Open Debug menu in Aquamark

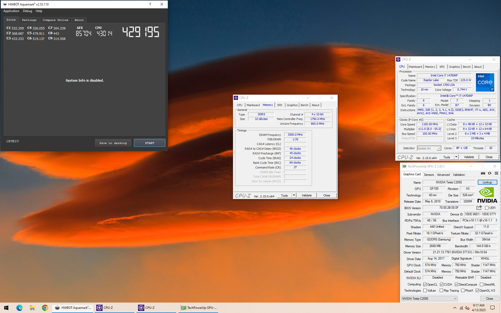coord(27,11)
